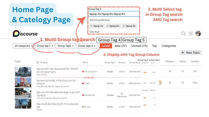This screenshot has height=117, width=209.
Task: Click the Group Tag 3 column header
Action: (x=134, y=62)
